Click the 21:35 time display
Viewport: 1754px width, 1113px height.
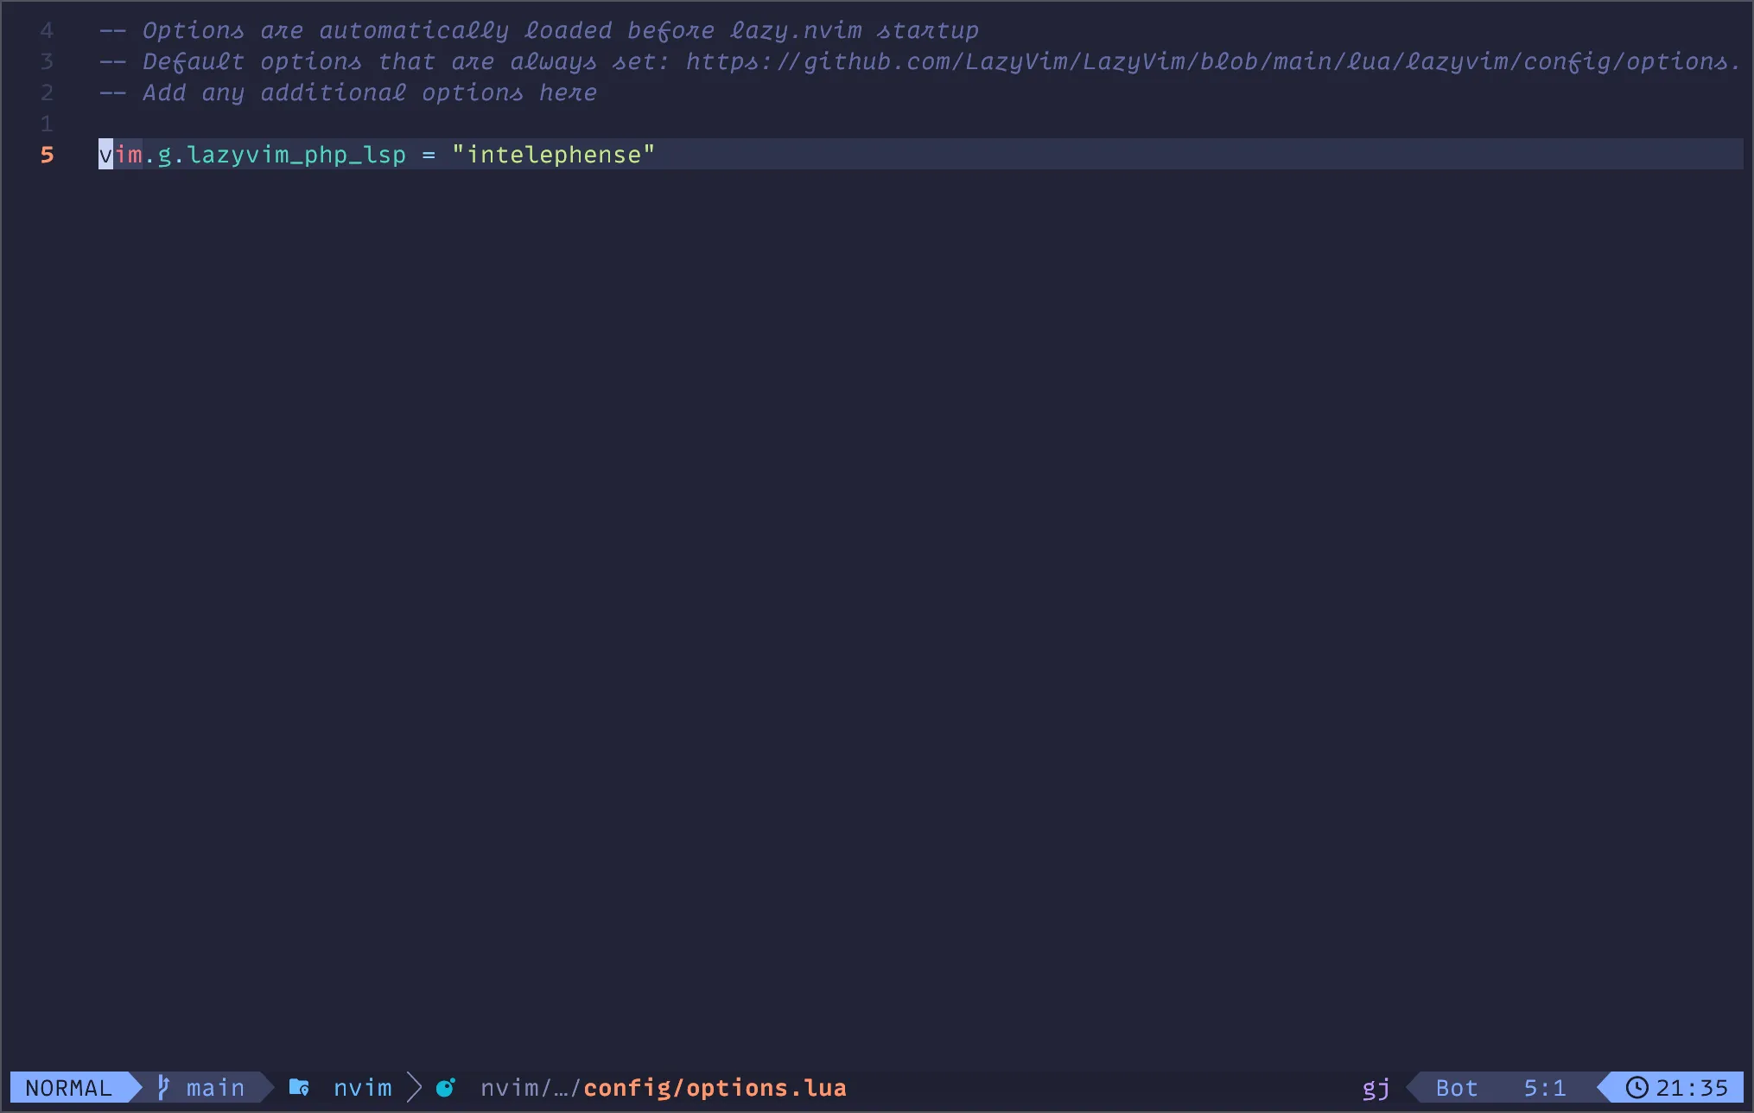1692,1088
